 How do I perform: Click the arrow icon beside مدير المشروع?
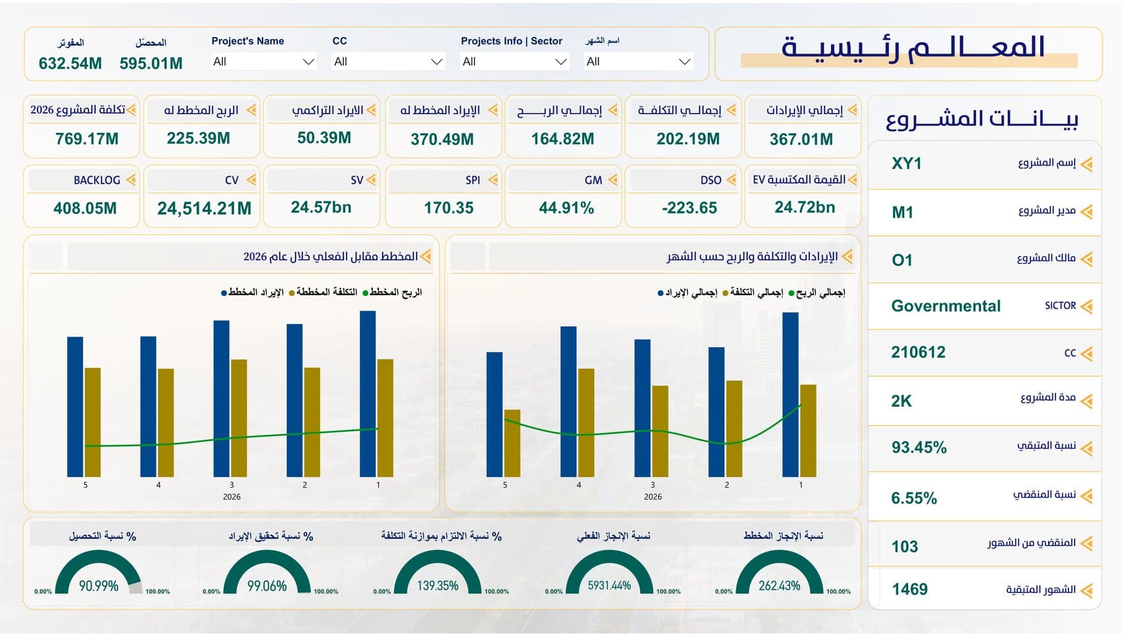[1086, 211]
